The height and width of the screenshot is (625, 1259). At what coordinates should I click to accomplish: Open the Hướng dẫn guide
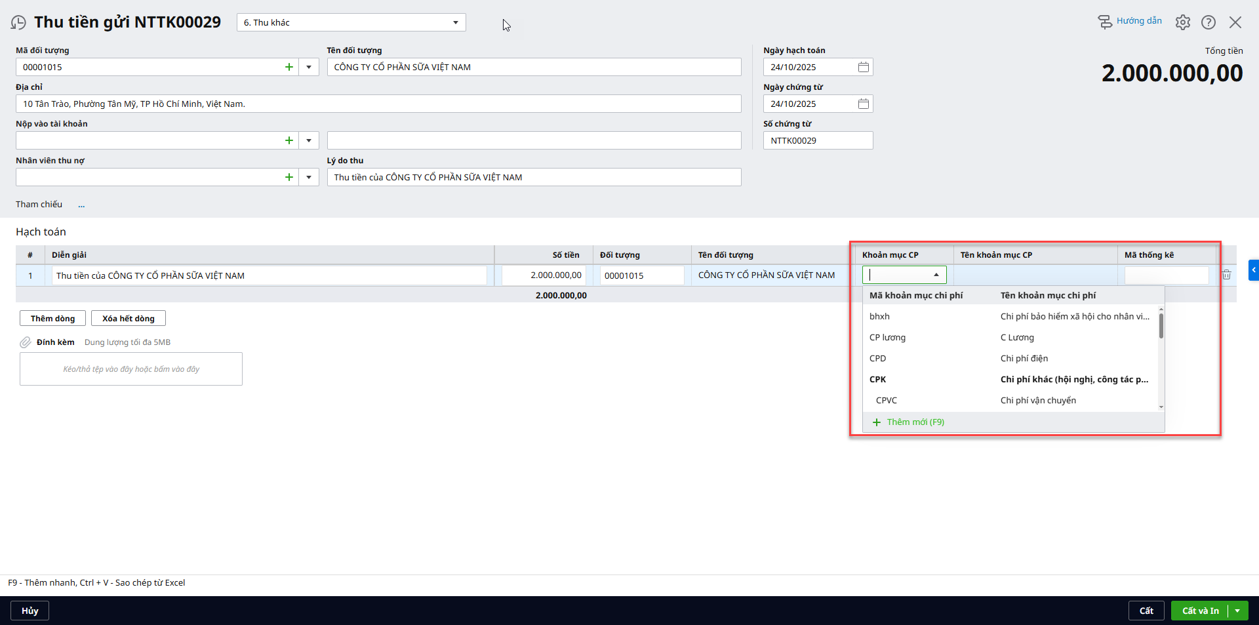point(1130,22)
